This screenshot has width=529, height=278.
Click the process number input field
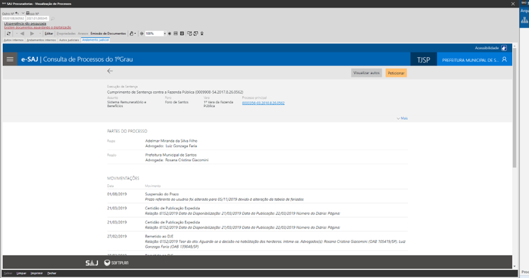14,19
